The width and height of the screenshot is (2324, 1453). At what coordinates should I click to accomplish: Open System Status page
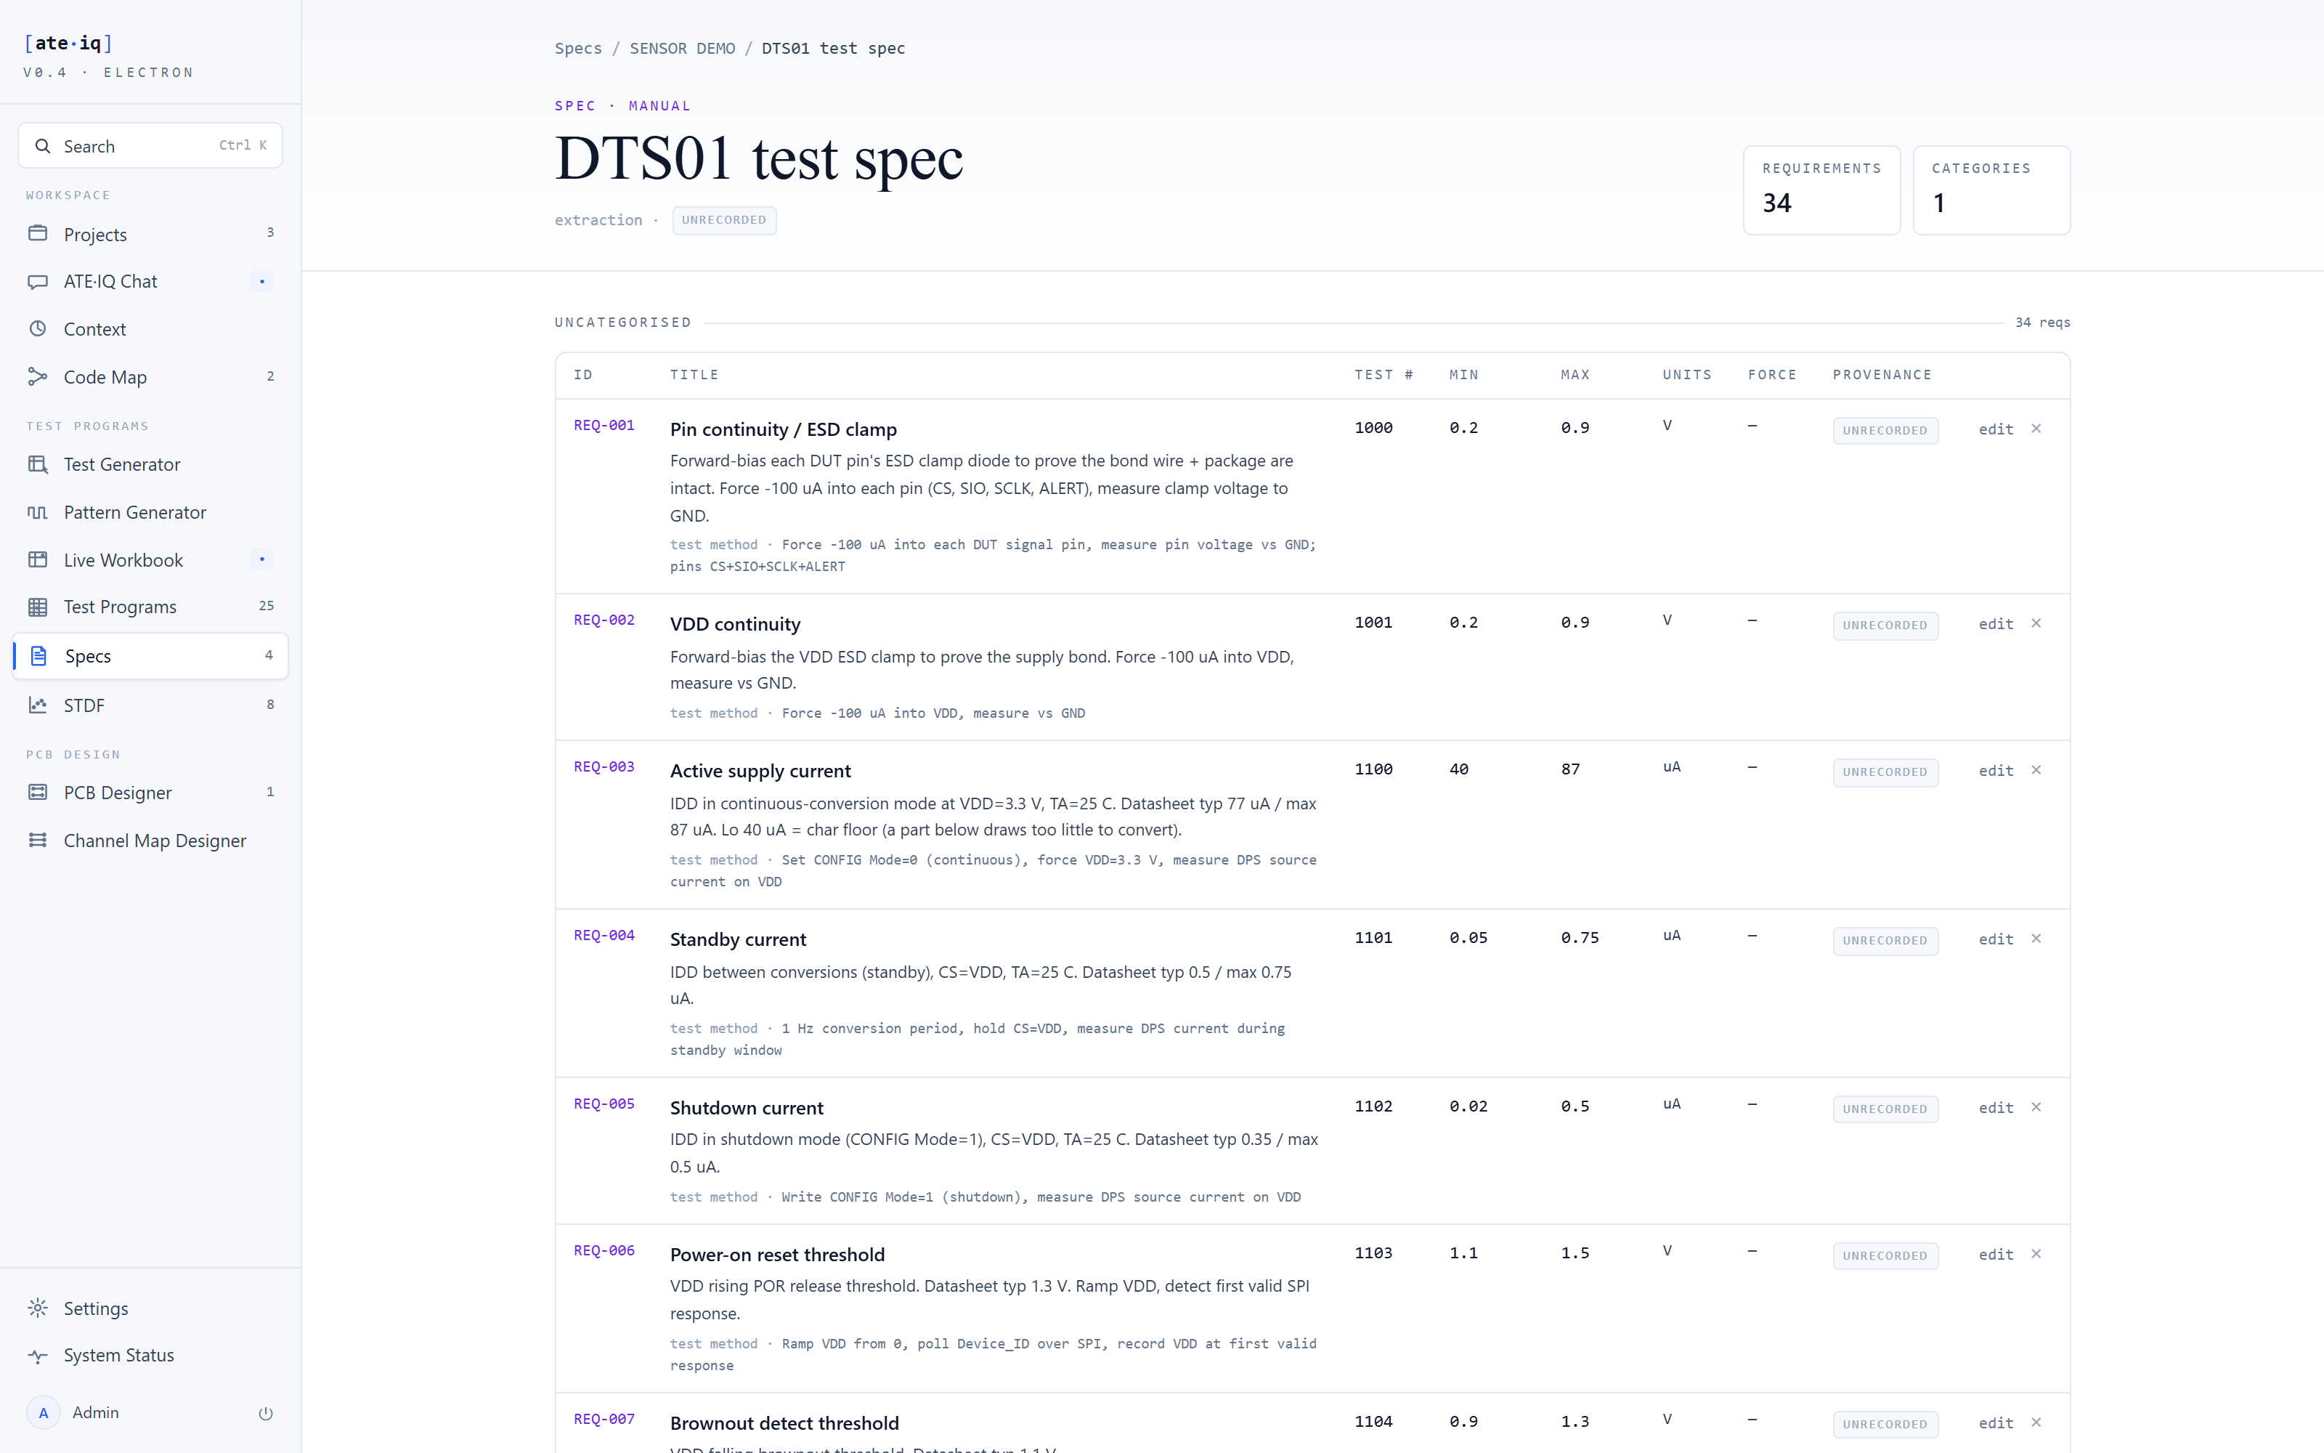point(150,1356)
